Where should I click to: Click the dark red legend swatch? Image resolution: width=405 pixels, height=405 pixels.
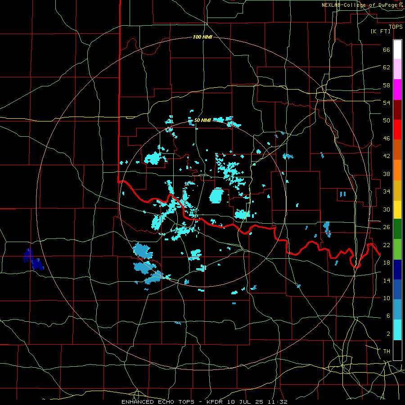pyautogui.click(x=397, y=110)
